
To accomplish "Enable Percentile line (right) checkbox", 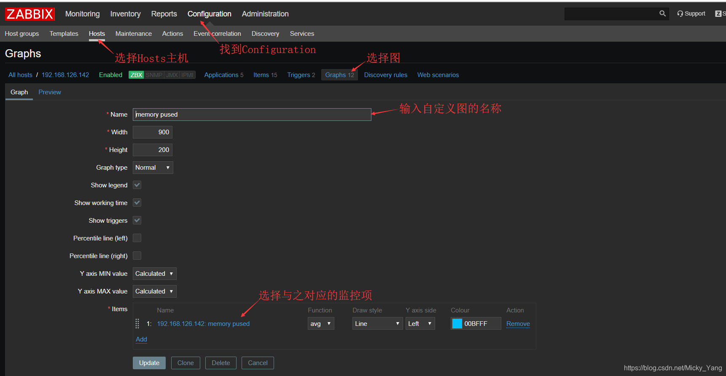I will pyautogui.click(x=137, y=256).
